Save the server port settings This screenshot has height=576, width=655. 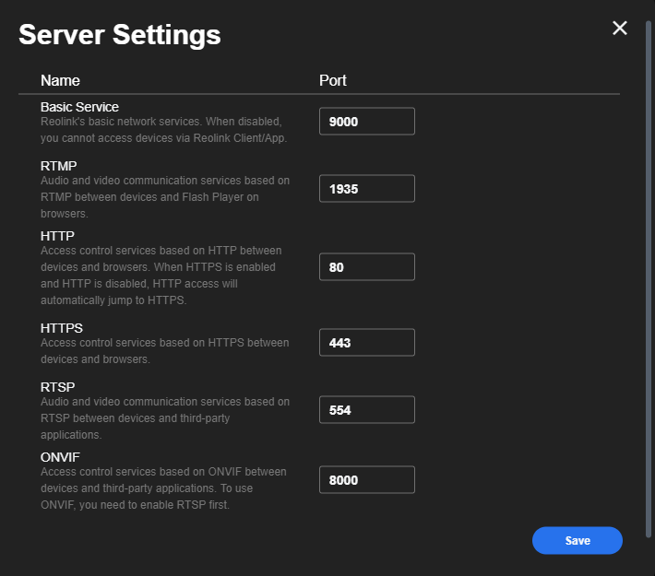point(578,541)
